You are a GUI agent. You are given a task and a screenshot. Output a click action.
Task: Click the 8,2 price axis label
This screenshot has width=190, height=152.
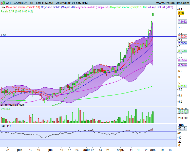(x=180, y=9)
